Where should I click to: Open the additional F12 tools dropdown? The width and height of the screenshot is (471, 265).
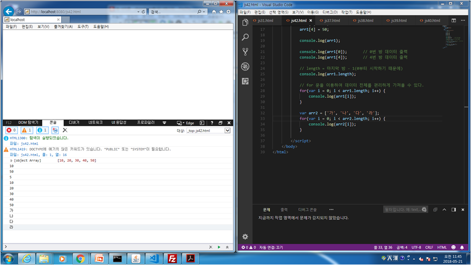(x=164, y=123)
